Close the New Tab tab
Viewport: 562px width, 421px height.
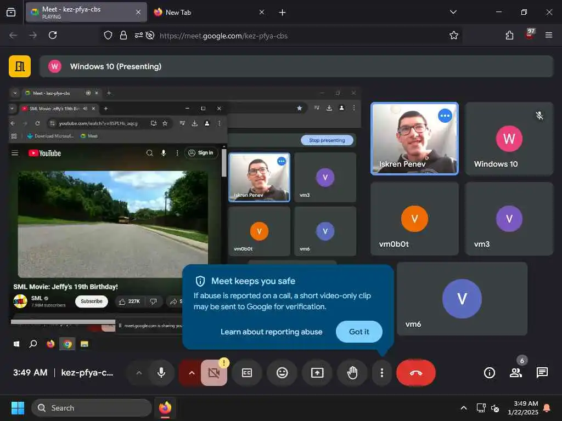click(262, 12)
